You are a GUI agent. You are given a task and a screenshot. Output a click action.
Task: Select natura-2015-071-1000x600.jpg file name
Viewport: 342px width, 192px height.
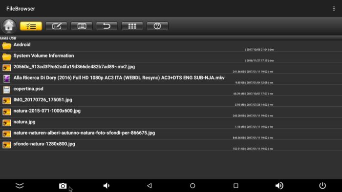click(x=47, y=111)
